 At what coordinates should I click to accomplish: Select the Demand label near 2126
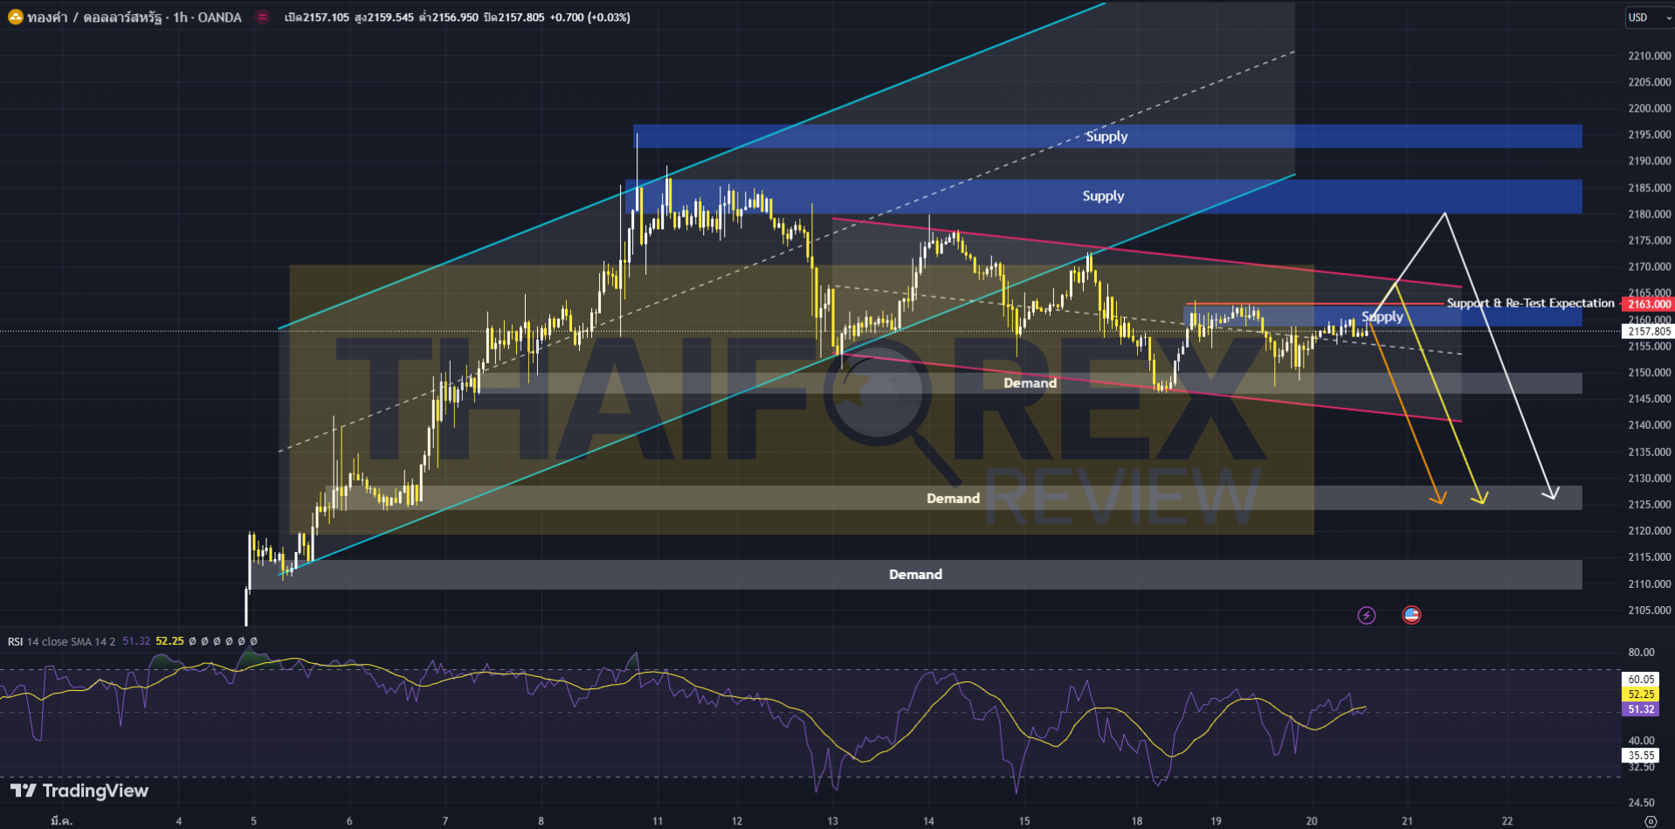tap(953, 498)
